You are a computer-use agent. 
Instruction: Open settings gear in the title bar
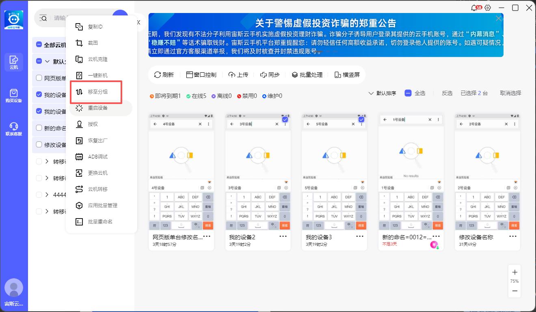coord(488,8)
